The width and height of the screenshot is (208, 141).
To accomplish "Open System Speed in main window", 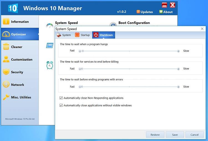I will pyautogui.click(x=66, y=23).
